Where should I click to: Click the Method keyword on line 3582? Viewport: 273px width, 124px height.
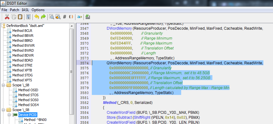(x=110, y=103)
